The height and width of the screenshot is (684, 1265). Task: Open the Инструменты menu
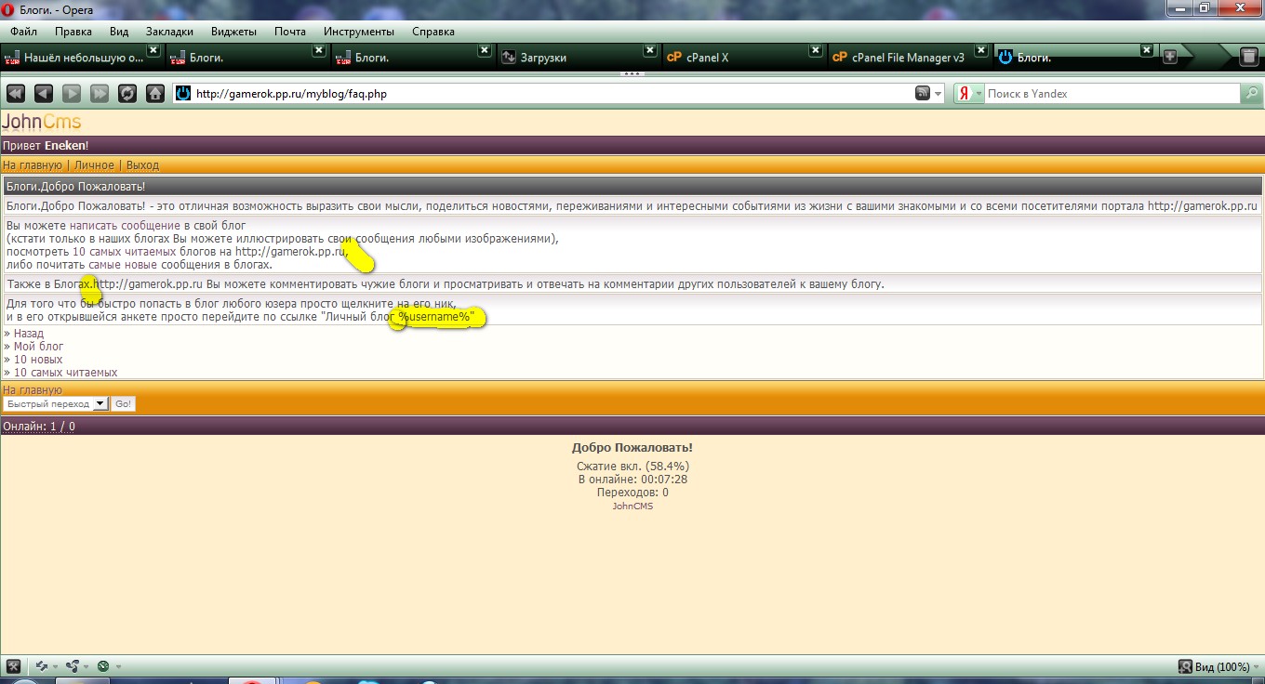point(359,32)
